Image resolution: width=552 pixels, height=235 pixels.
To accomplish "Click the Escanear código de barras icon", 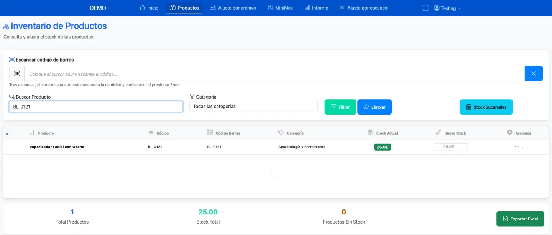I will pos(12,60).
